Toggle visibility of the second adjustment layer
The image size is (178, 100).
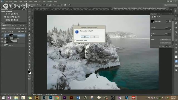2,38
